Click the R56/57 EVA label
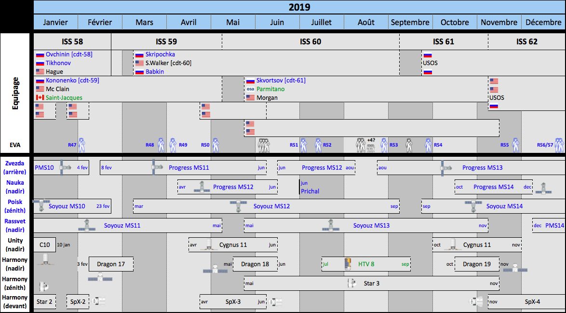This screenshot has height=313, width=566. tap(545, 145)
